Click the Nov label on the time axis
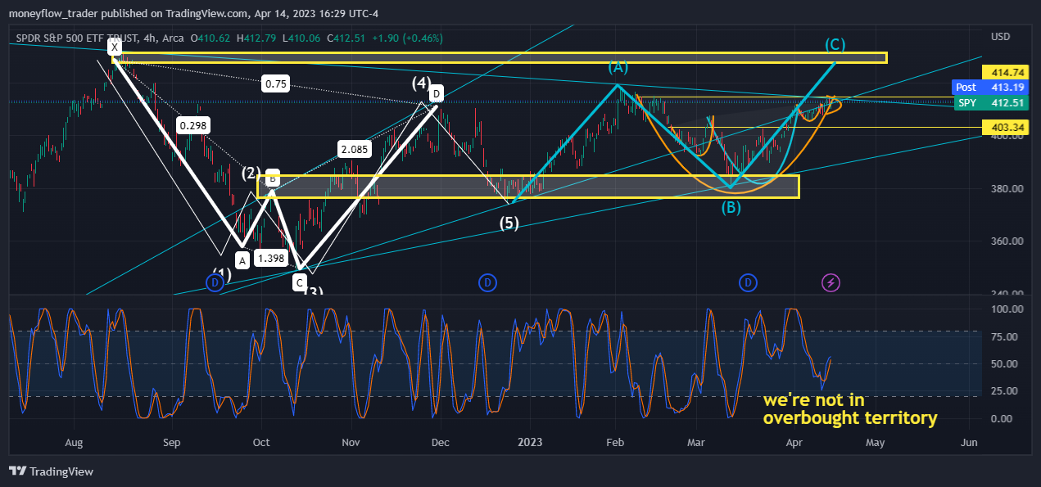The height and width of the screenshot is (487, 1041). [351, 443]
